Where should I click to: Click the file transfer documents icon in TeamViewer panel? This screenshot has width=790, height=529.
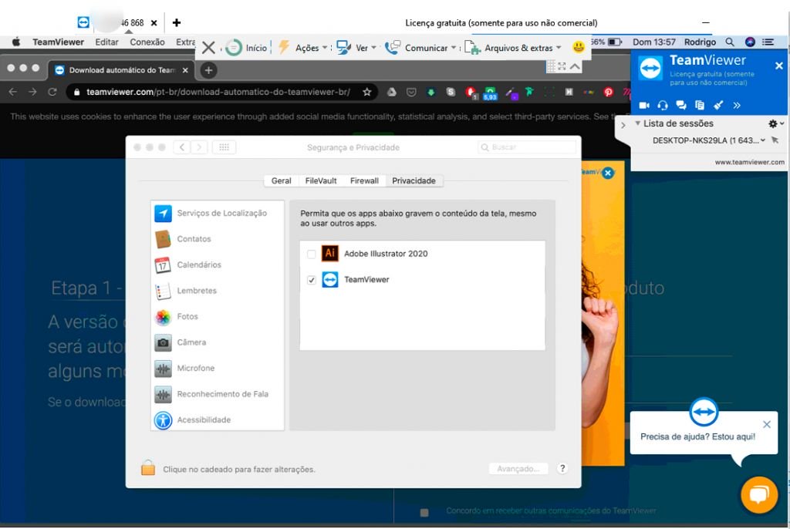[x=700, y=106]
